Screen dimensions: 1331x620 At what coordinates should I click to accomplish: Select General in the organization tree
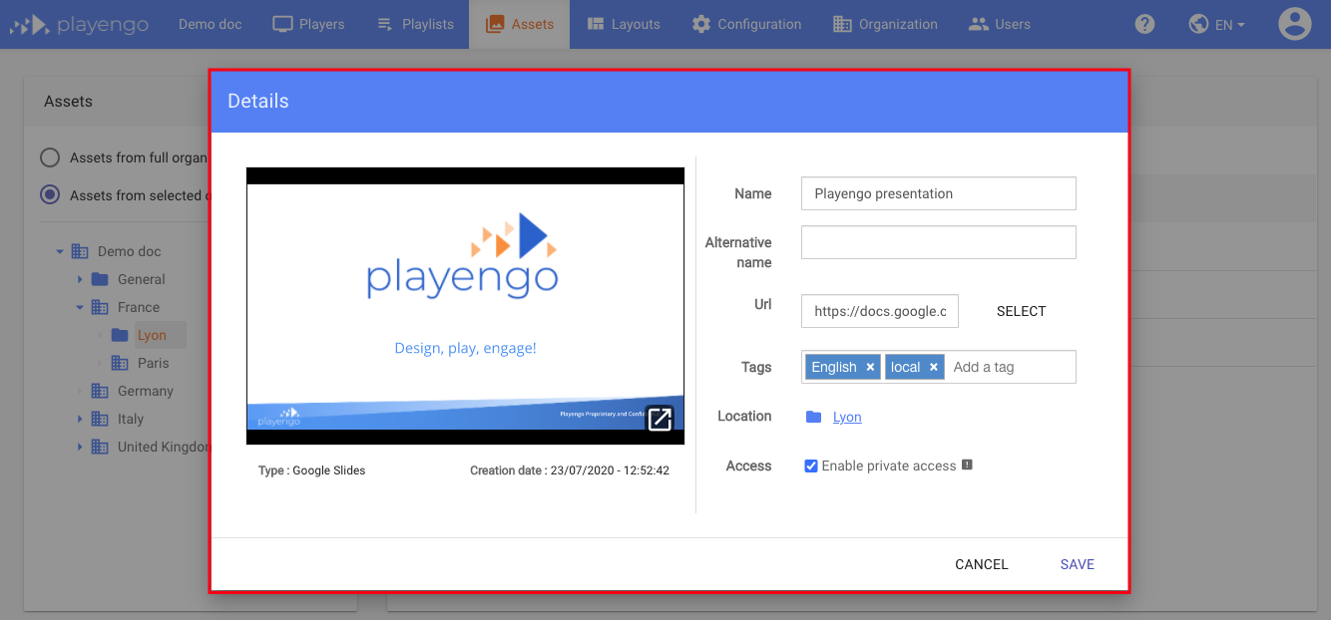tap(142, 279)
